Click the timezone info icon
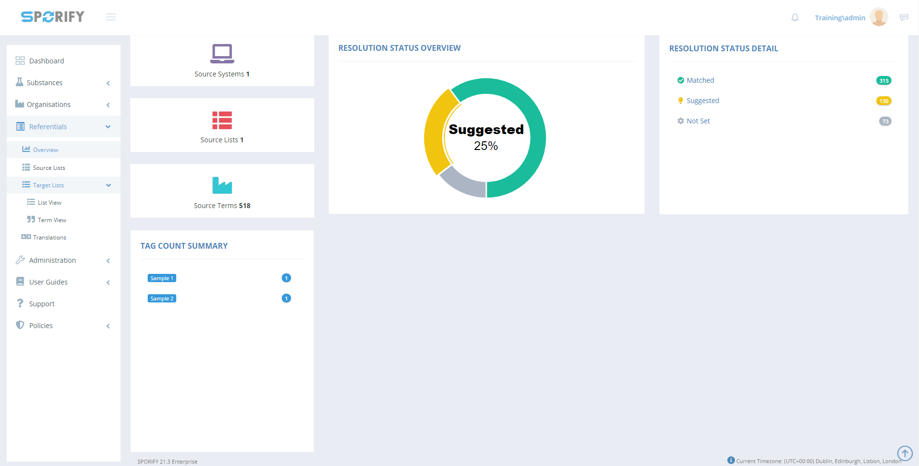The height and width of the screenshot is (466, 919). coord(731,460)
